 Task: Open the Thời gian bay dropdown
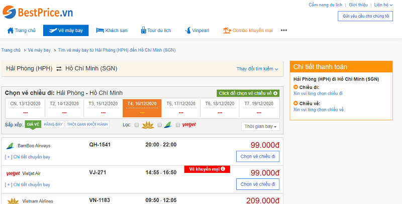pyautogui.click(x=260, y=126)
